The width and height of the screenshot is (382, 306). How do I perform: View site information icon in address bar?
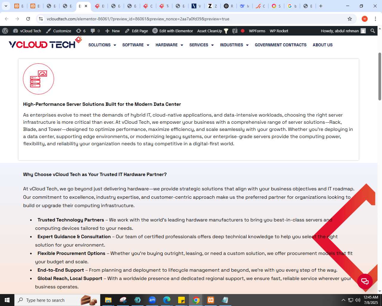41,19
